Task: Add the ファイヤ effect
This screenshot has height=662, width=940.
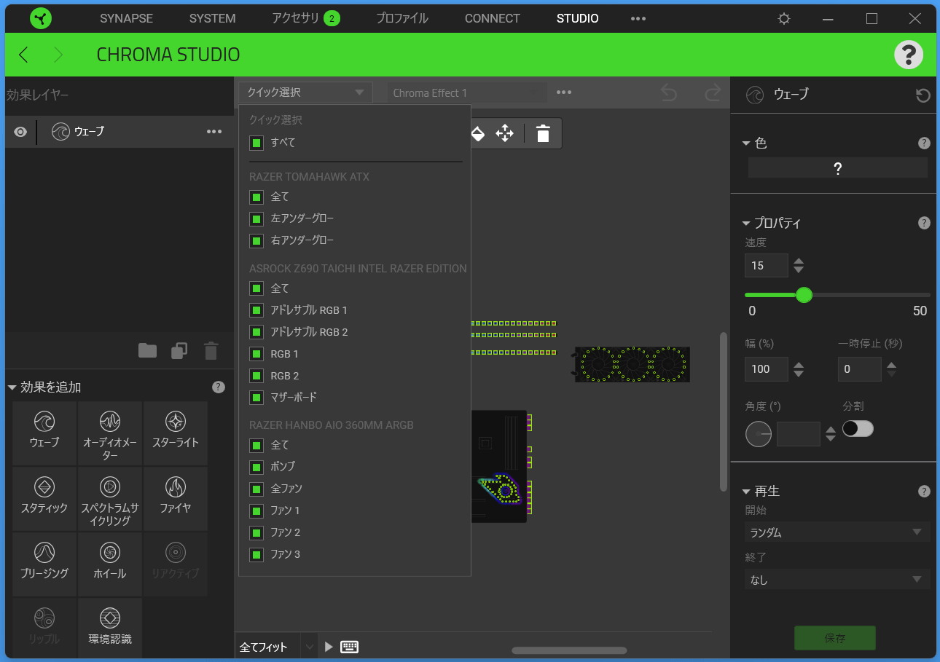Action: click(x=176, y=499)
